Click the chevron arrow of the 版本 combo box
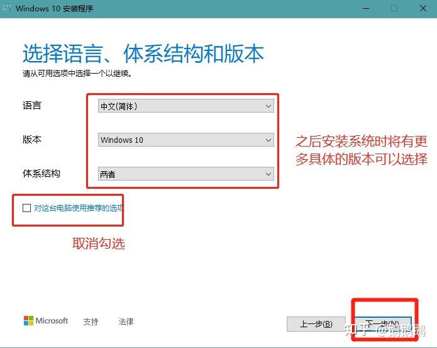Image resolution: width=437 pixels, height=348 pixels. pos(268,140)
